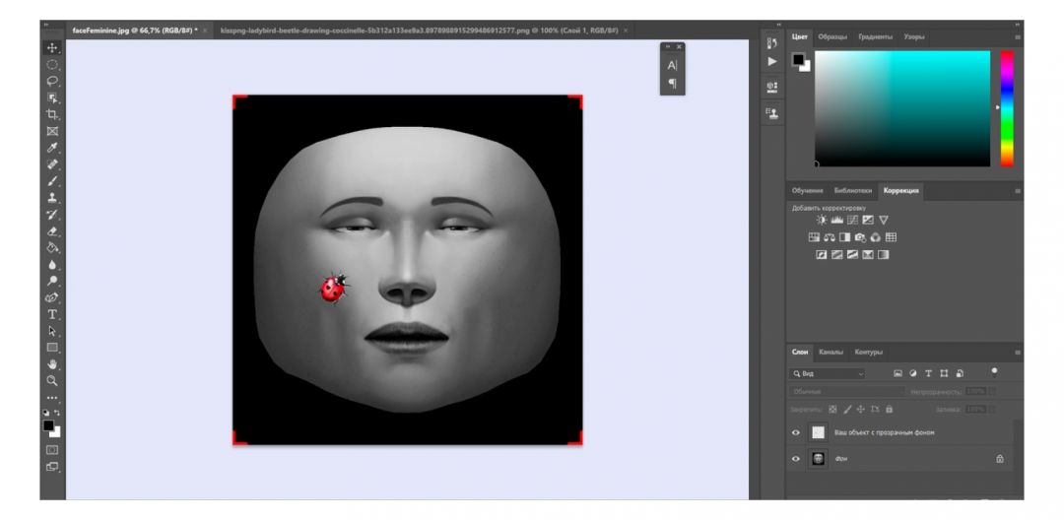Open the Коррекция panel options menu
This screenshot has height=520, width=1064.
click(1018, 191)
